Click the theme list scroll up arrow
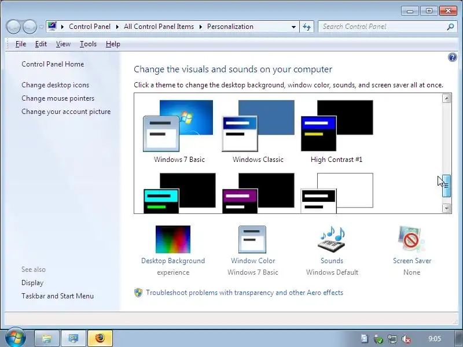This screenshot has height=347, width=463. (x=446, y=98)
